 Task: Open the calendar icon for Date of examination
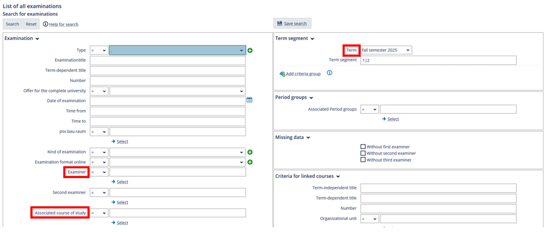click(249, 100)
